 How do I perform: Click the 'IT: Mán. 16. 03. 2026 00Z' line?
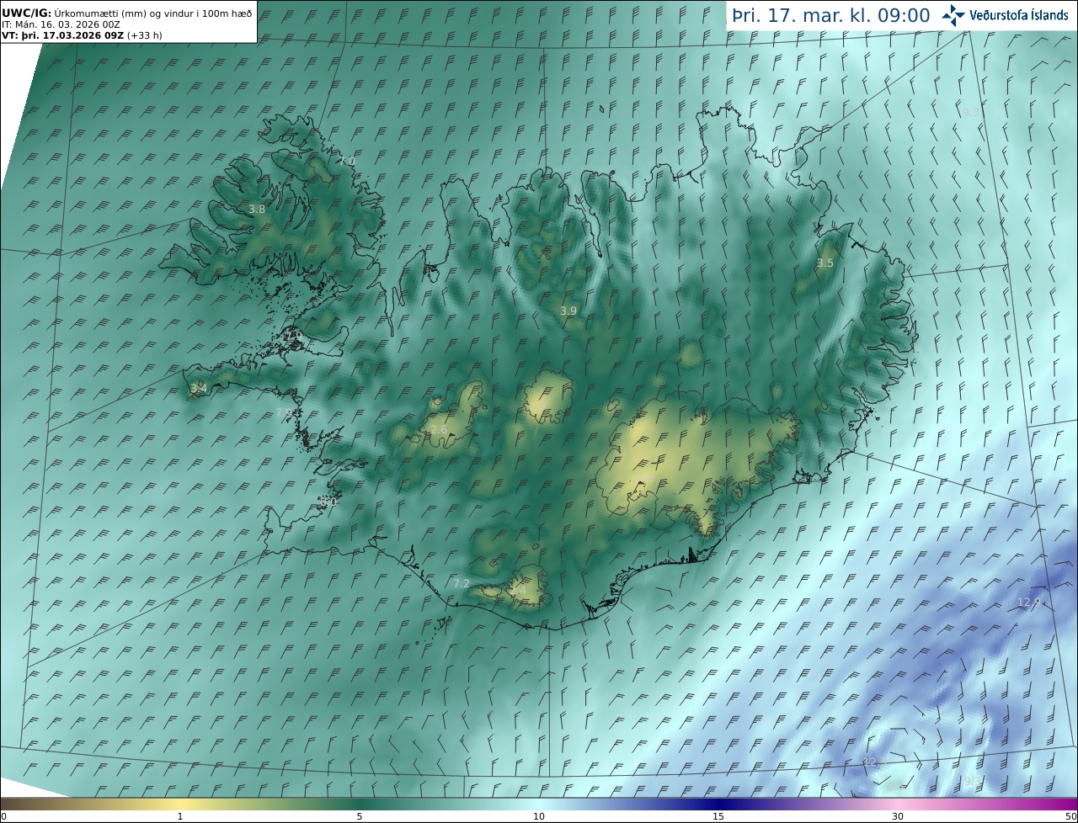point(61,24)
